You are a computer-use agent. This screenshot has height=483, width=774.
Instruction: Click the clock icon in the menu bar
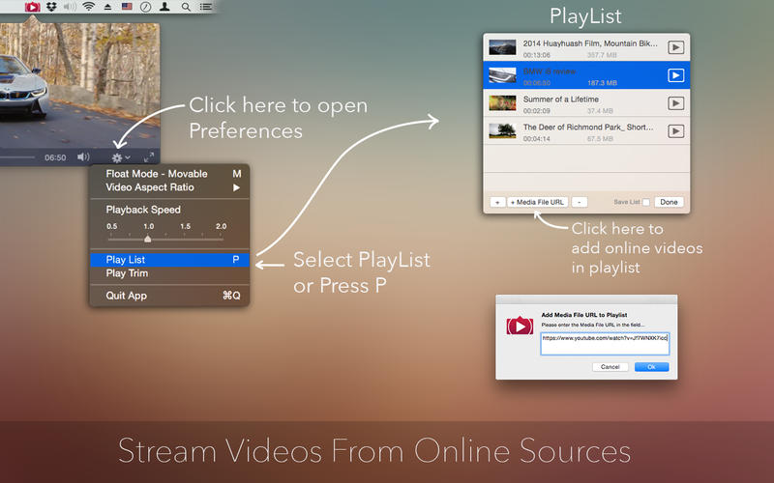click(x=146, y=7)
